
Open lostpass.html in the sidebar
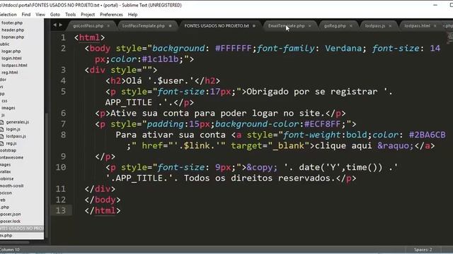click(x=14, y=66)
